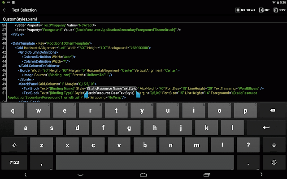This screenshot has height=179, width=287.
Task: Hide keyboard with the navigation down chevron
Action: [80, 175]
